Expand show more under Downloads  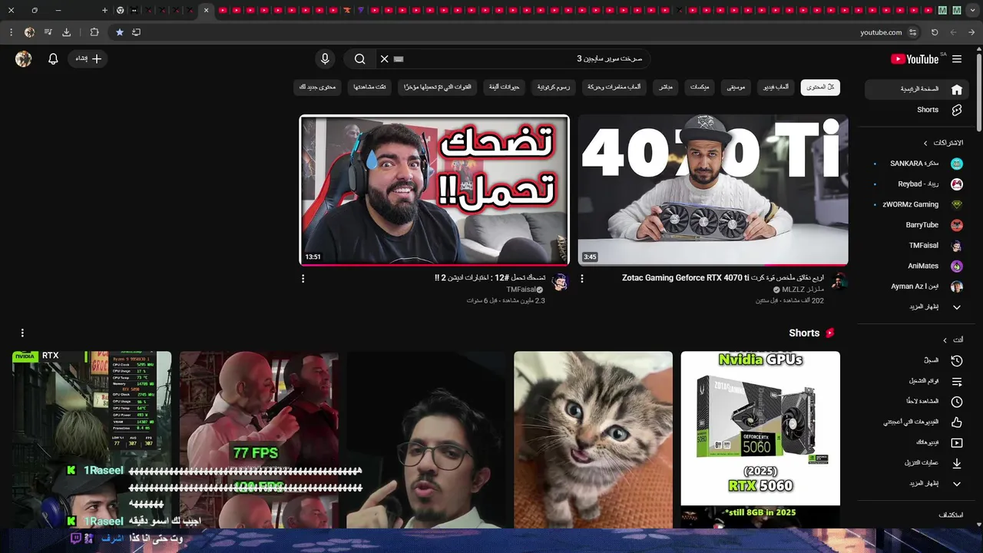click(x=915, y=484)
